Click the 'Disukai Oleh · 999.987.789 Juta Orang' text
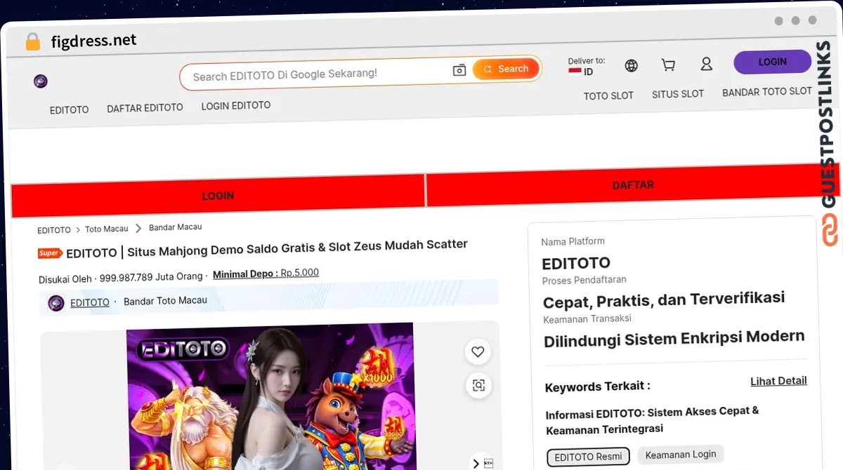Screen dimensions: 843x470 pyautogui.click(x=121, y=278)
